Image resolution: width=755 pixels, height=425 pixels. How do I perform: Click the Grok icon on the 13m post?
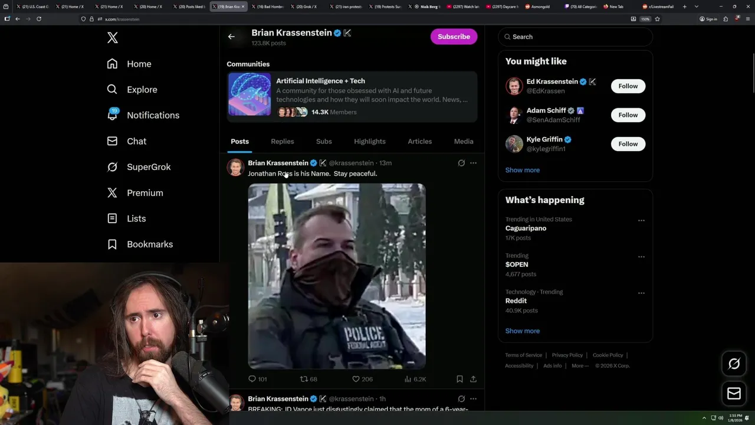[461, 163]
